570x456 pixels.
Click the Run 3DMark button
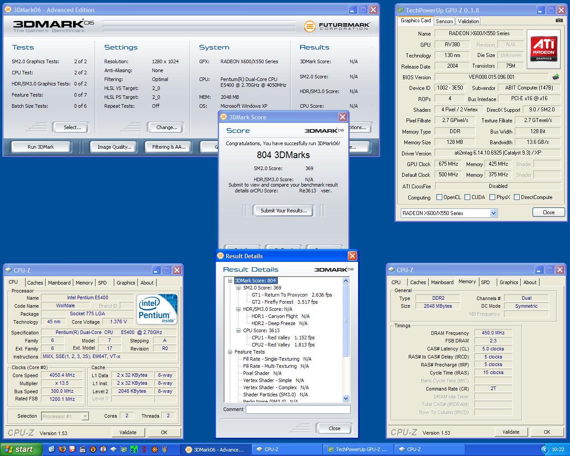(x=41, y=147)
